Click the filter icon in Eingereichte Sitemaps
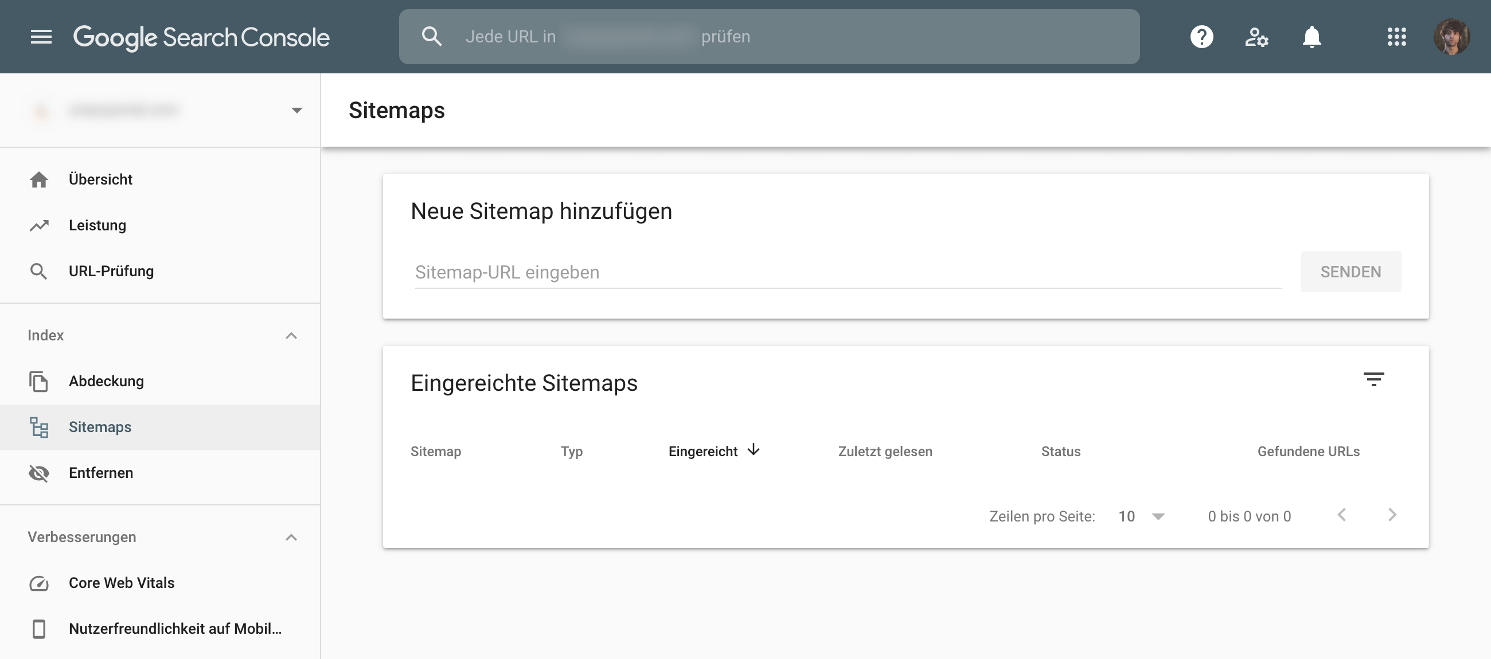Image resolution: width=1491 pixels, height=659 pixels. click(x=1373, y=379)
